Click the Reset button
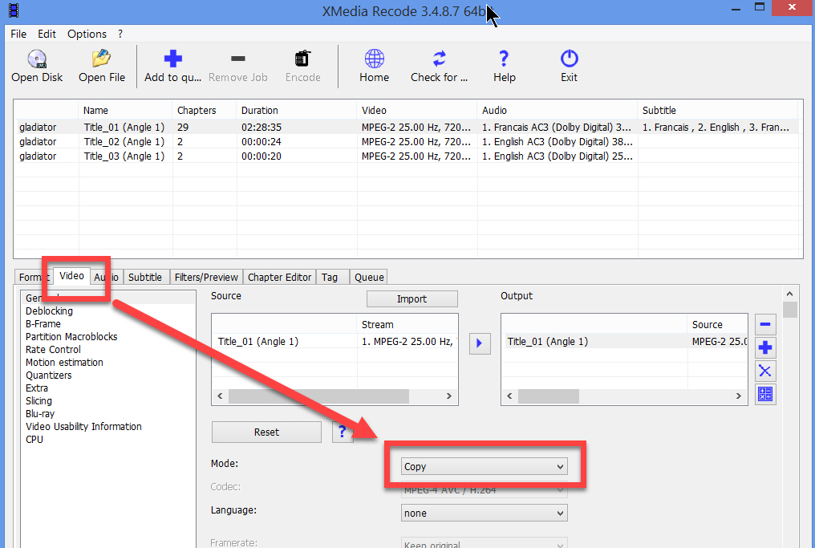 (266, 432)
